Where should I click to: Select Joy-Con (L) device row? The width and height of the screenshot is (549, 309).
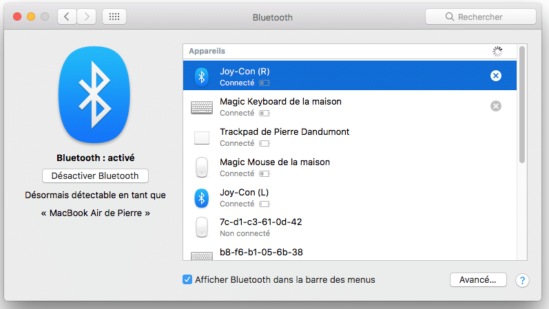click(350, 198)
